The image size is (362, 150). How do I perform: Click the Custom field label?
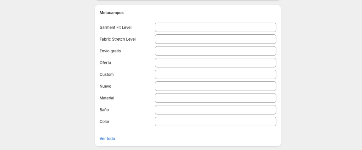pyautogui.click(x=106, y=75)
